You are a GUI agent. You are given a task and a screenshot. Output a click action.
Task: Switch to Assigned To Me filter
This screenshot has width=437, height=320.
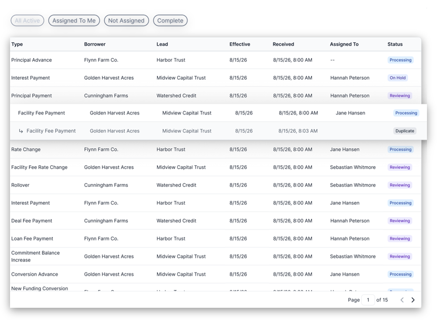pyautogui.click(x=74, y=20)
